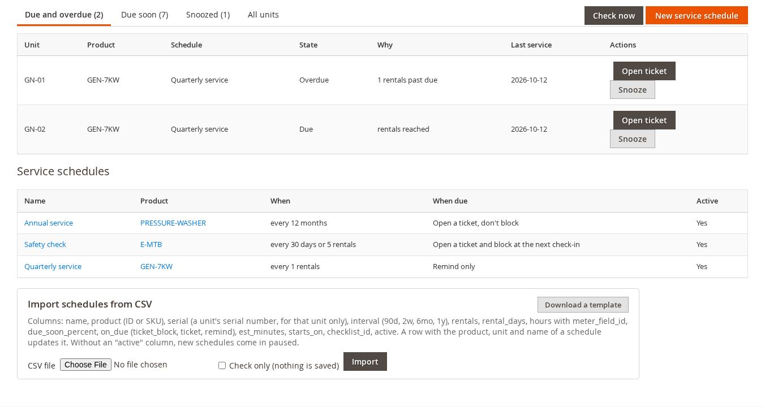Open the Safety check schedule link

45,245
